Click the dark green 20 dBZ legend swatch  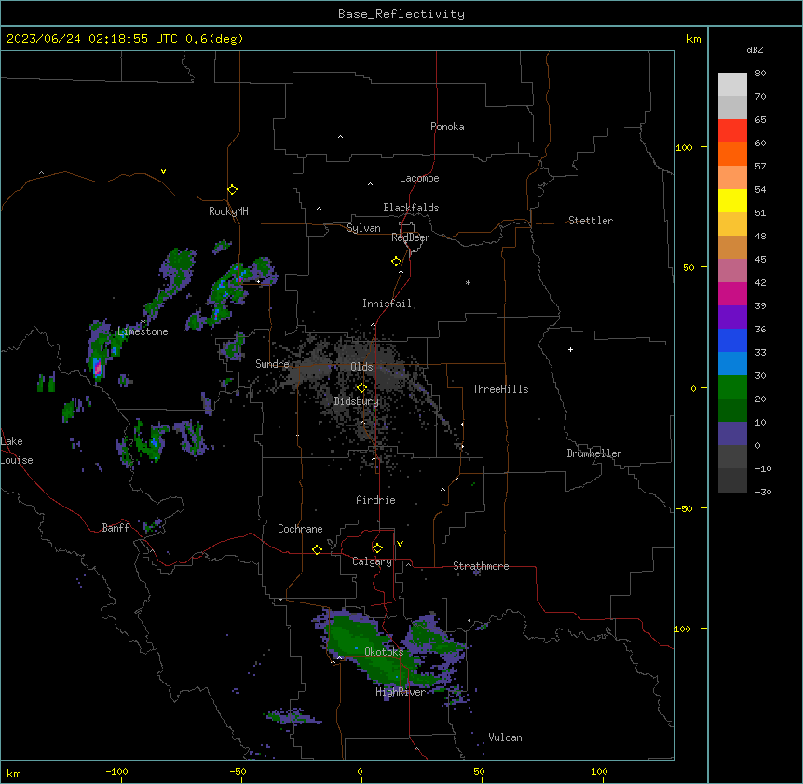732,410
